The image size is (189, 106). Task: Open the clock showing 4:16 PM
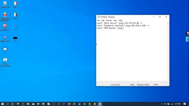click(x=177, y=104)
